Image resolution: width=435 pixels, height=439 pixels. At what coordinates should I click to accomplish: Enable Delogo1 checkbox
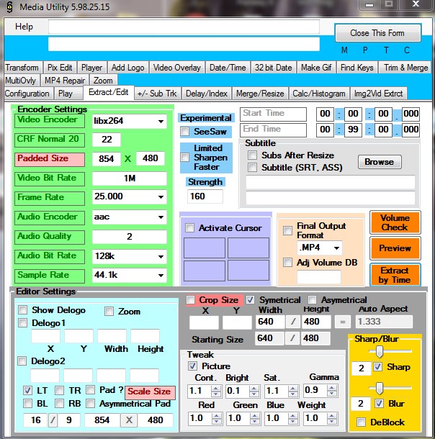pyautogui.click(x=23, y=323)
